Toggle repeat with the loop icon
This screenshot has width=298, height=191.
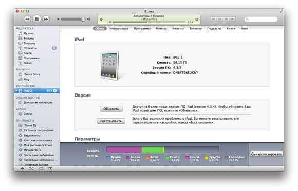(41, 169)
